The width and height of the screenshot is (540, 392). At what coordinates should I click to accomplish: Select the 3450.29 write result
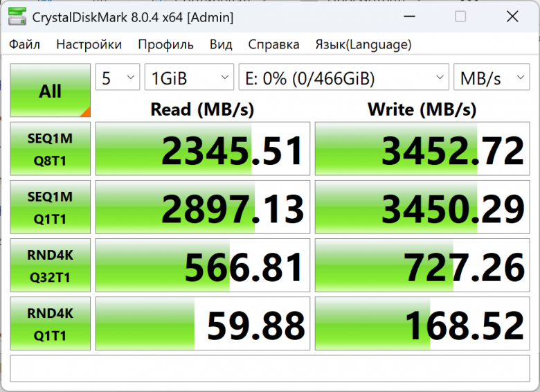[422, 207]
